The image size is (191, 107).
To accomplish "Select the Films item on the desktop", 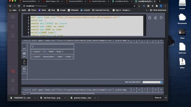I will (x=182, y=34).
